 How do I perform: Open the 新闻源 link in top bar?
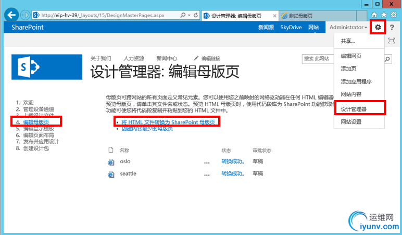coord(266,27)
